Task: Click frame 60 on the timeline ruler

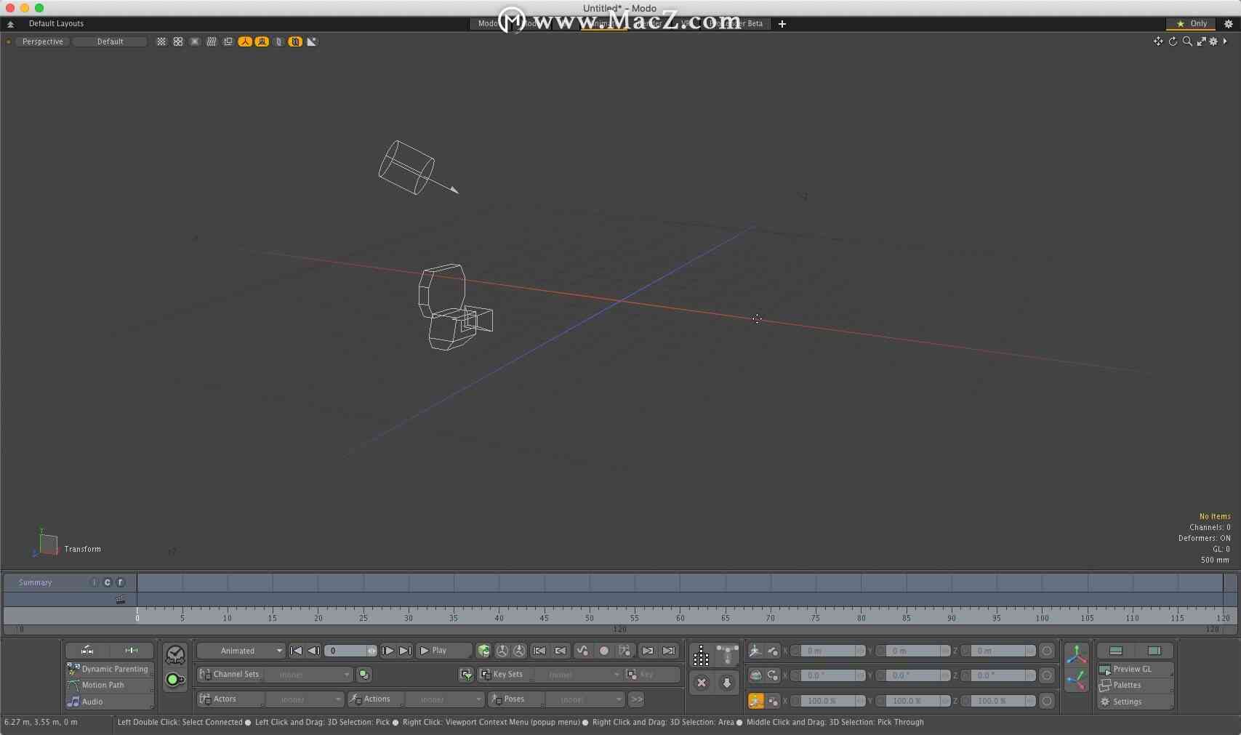Action: pos(680,617)
